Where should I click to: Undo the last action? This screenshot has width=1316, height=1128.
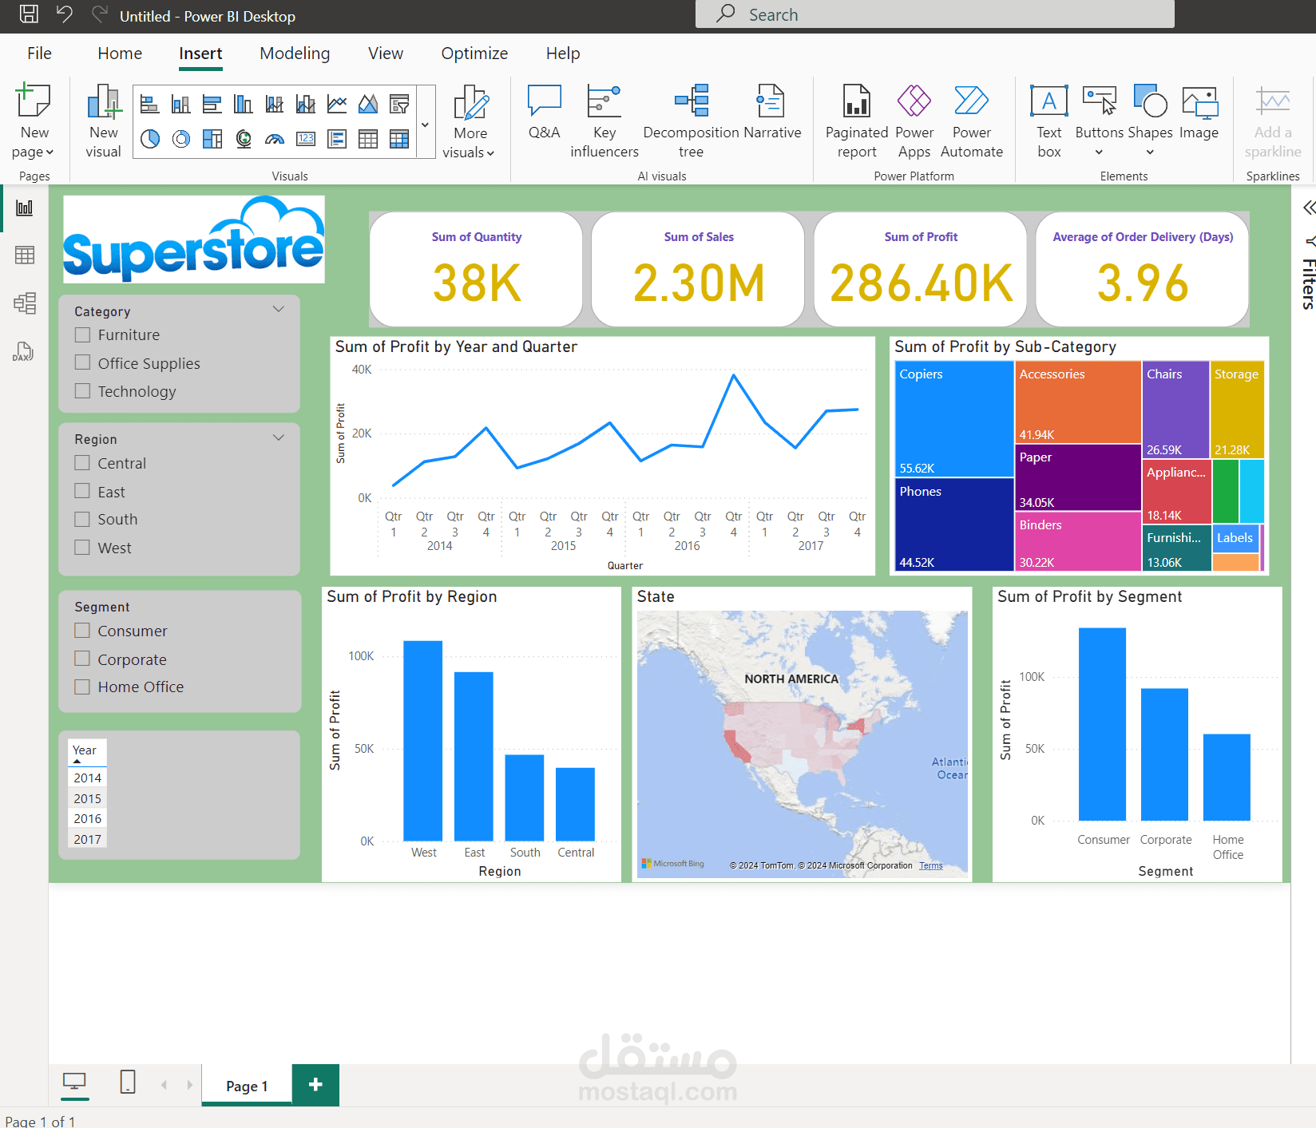(x=64, y=14)
